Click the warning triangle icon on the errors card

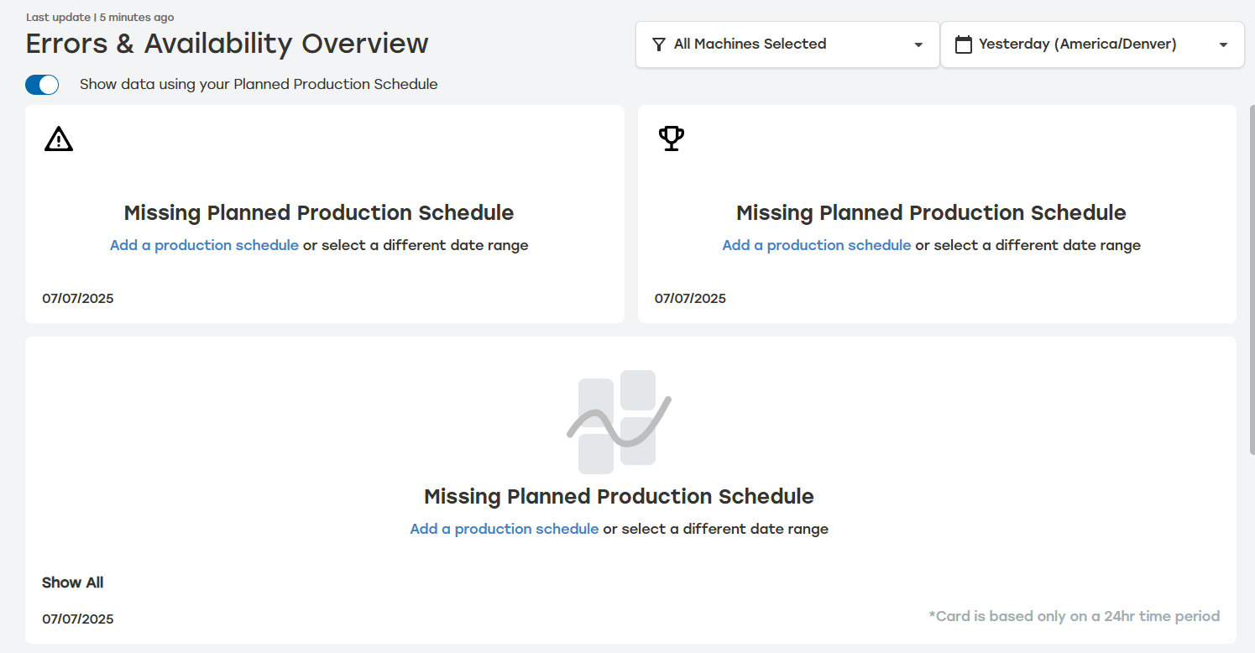pyautogui.click(x=58, y=138)
